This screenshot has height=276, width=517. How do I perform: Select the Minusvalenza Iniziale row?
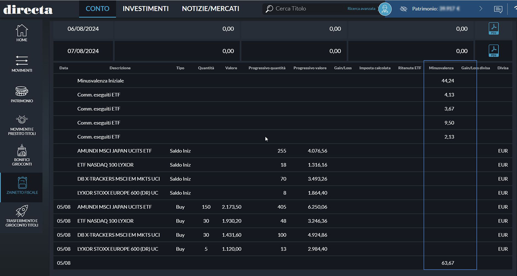[x=282, y=81]
